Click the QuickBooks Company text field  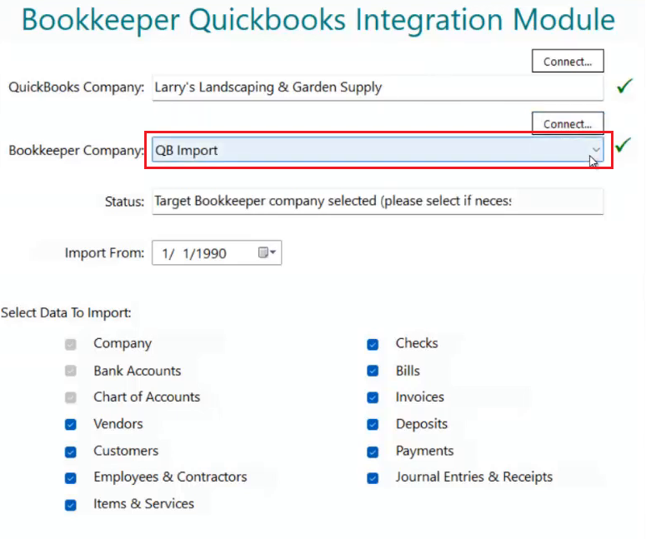(x=378, y=87)
